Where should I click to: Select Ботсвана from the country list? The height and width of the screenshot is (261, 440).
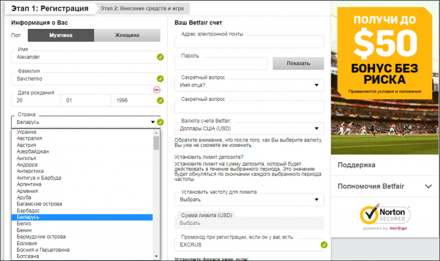click(82, 256)
